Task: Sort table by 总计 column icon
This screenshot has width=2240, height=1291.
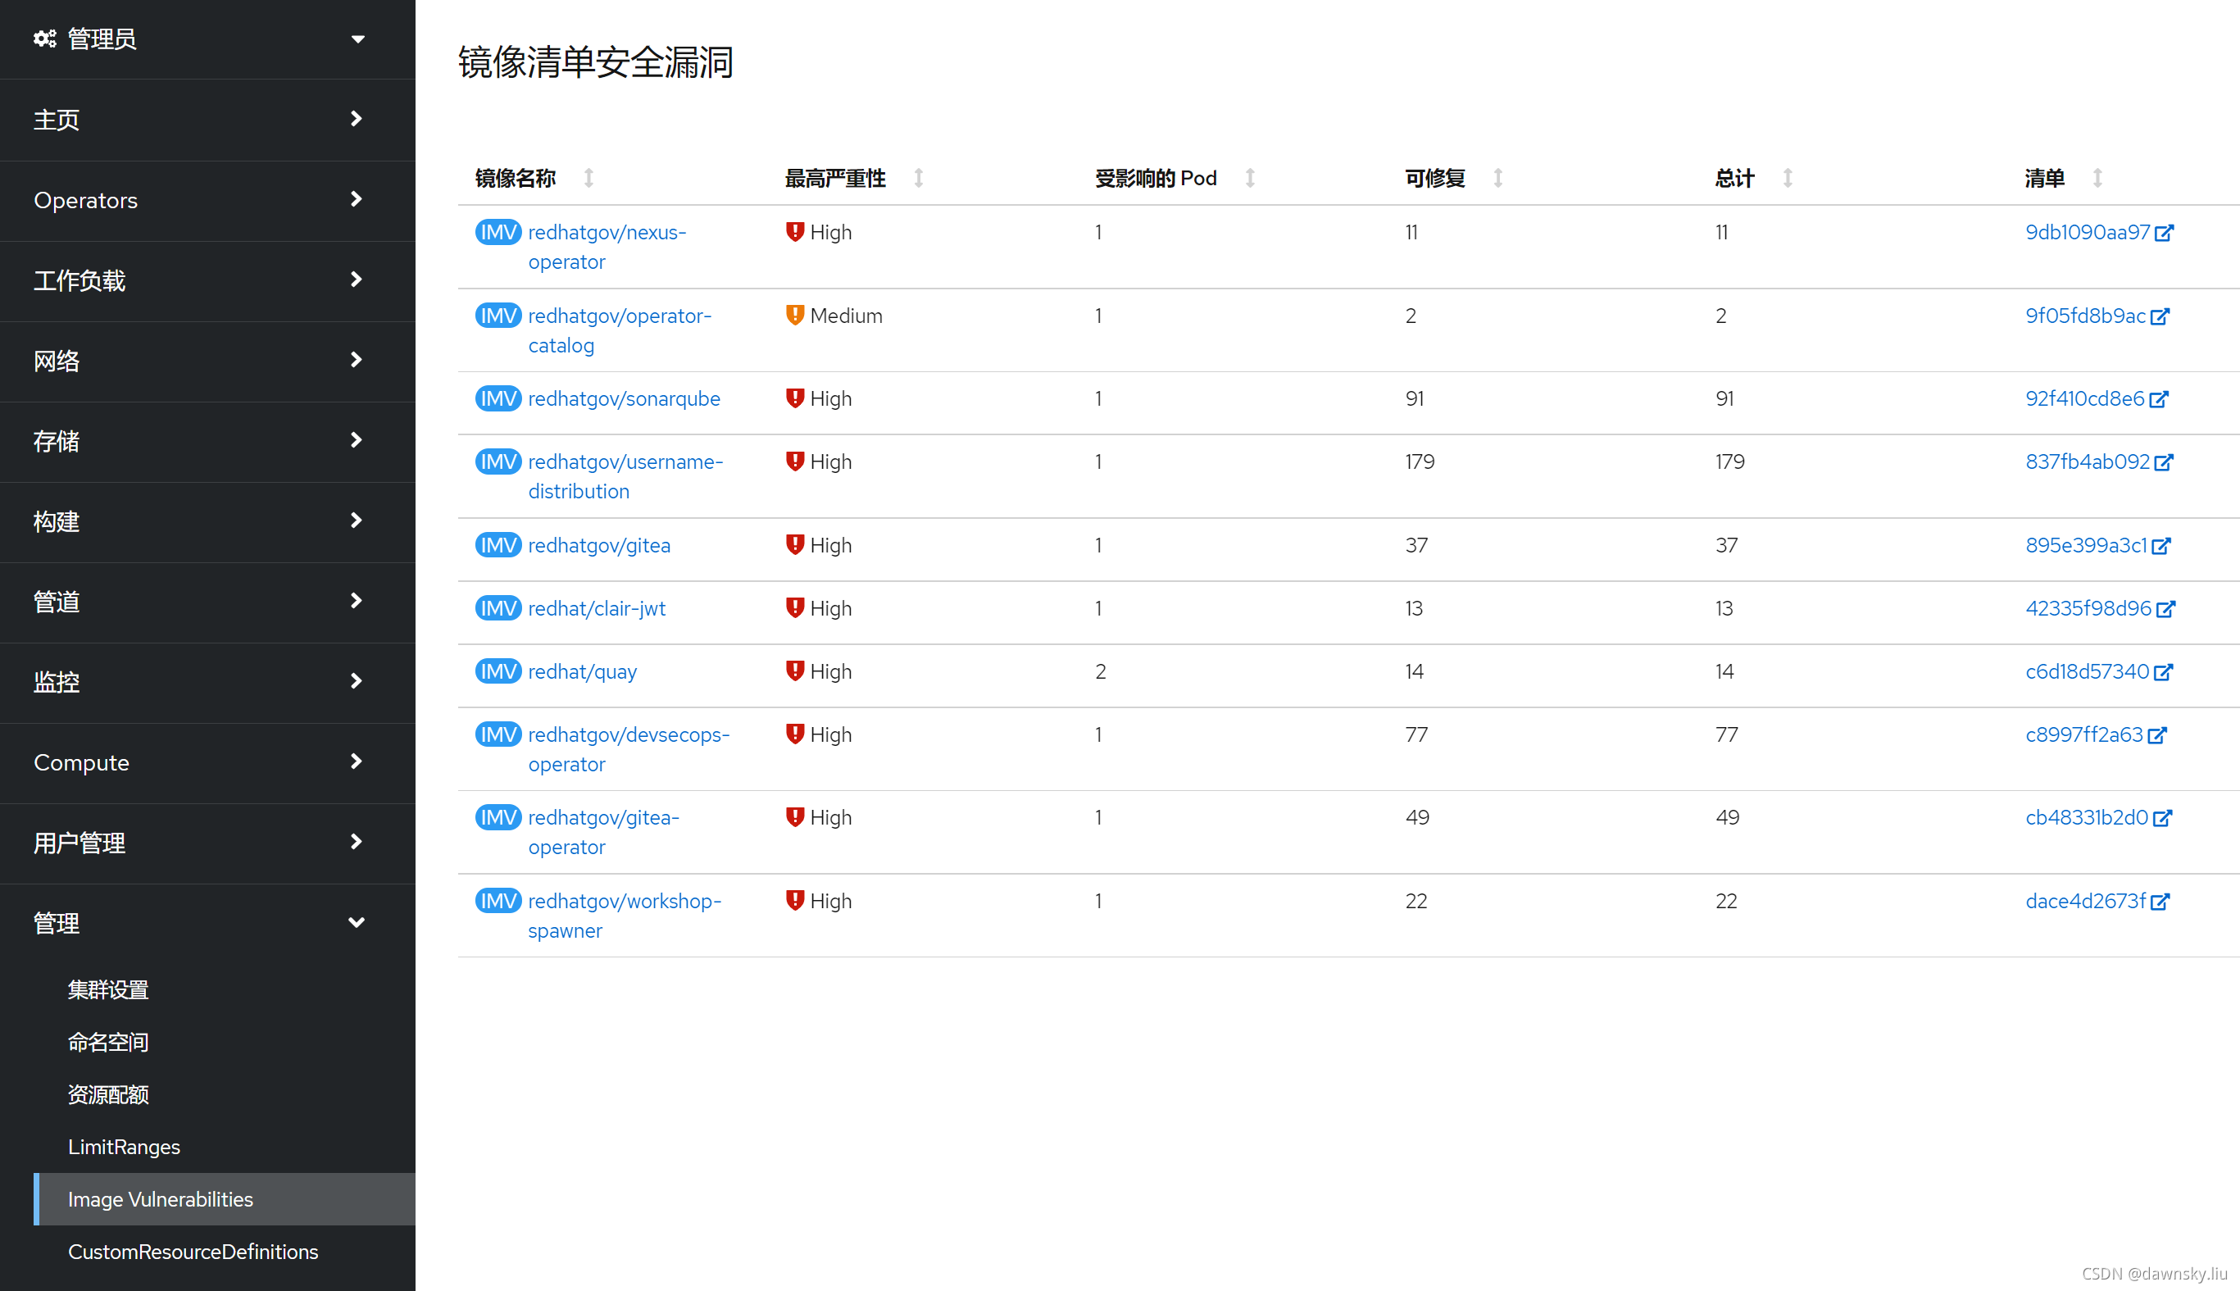Action: coord(1788,178)
